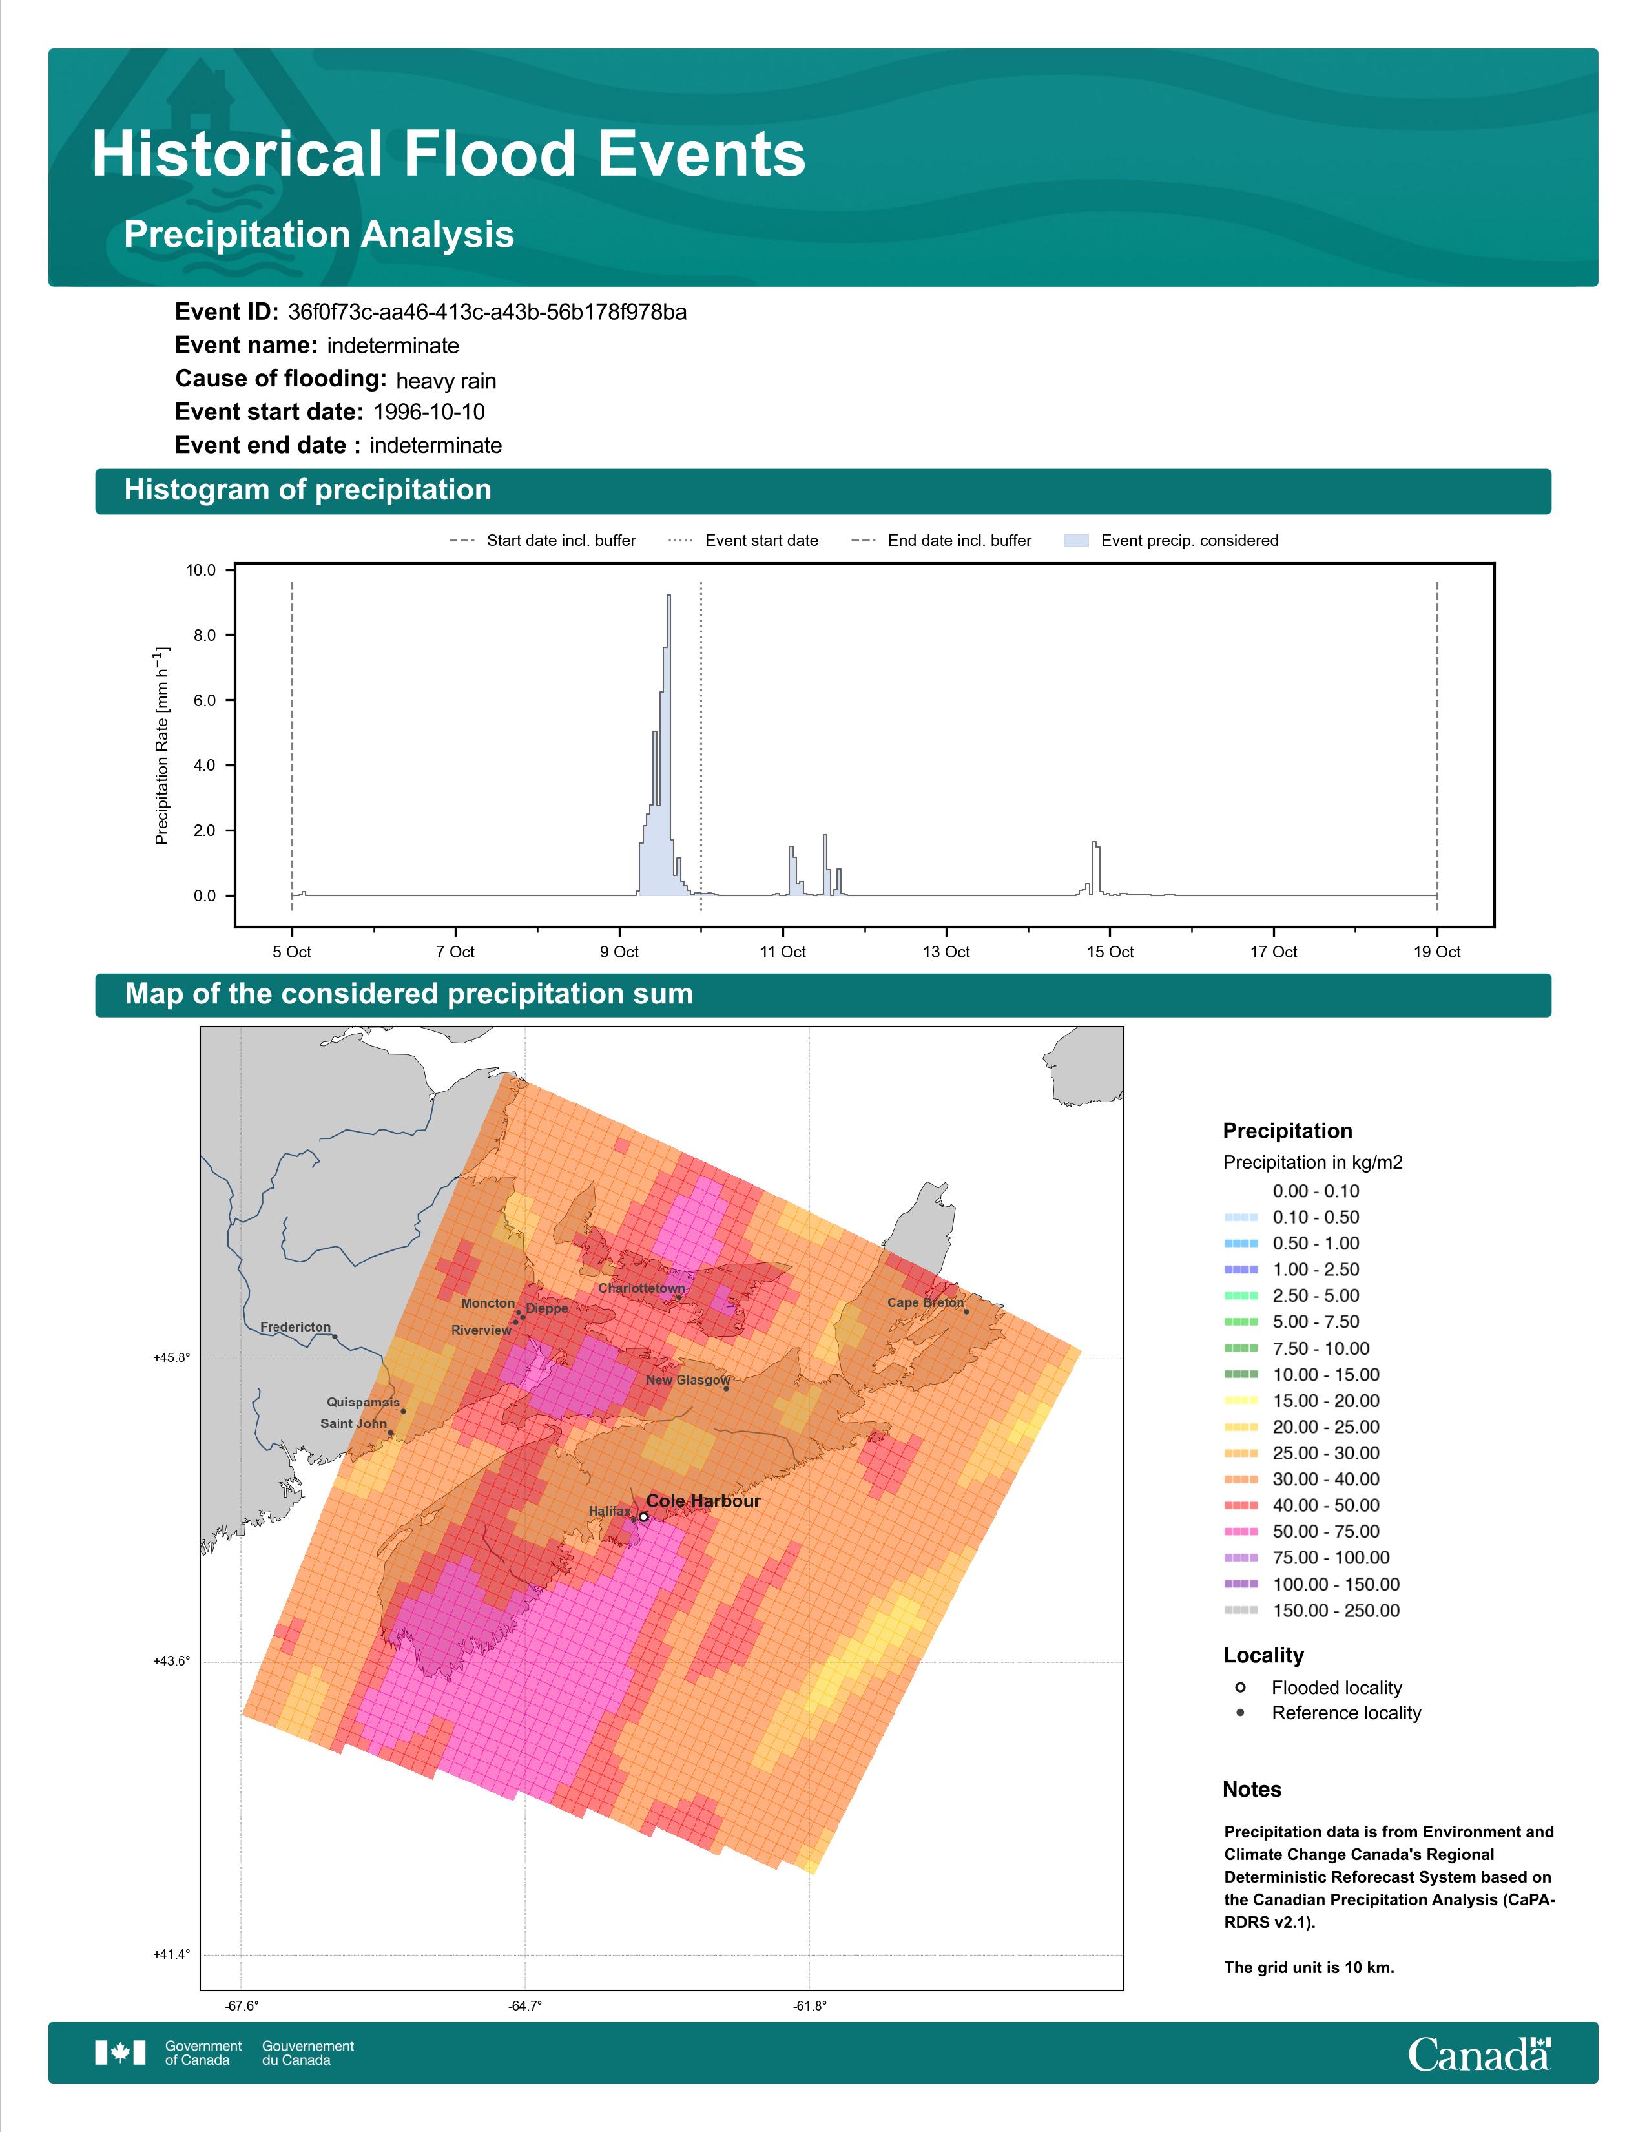Click the Gouvernement du Canada footer text
Image resolution: width=1647 pixels, height=2132 pixels.
(x=307, y=2053)
